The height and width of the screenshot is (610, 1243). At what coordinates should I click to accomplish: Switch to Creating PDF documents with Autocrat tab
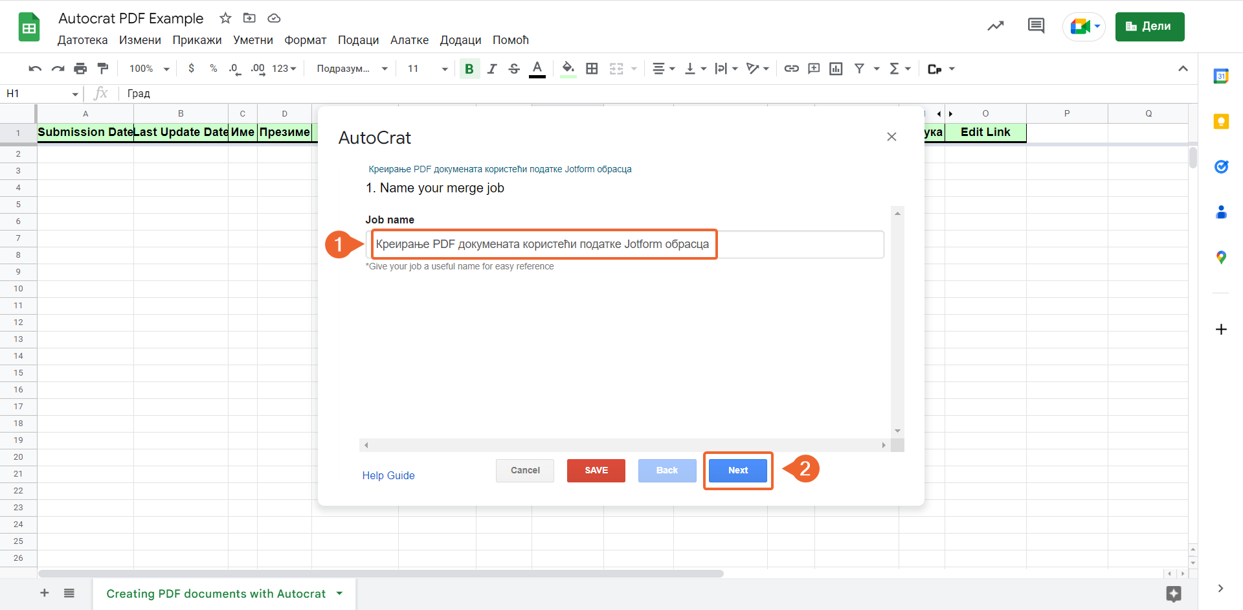[216, 594]
